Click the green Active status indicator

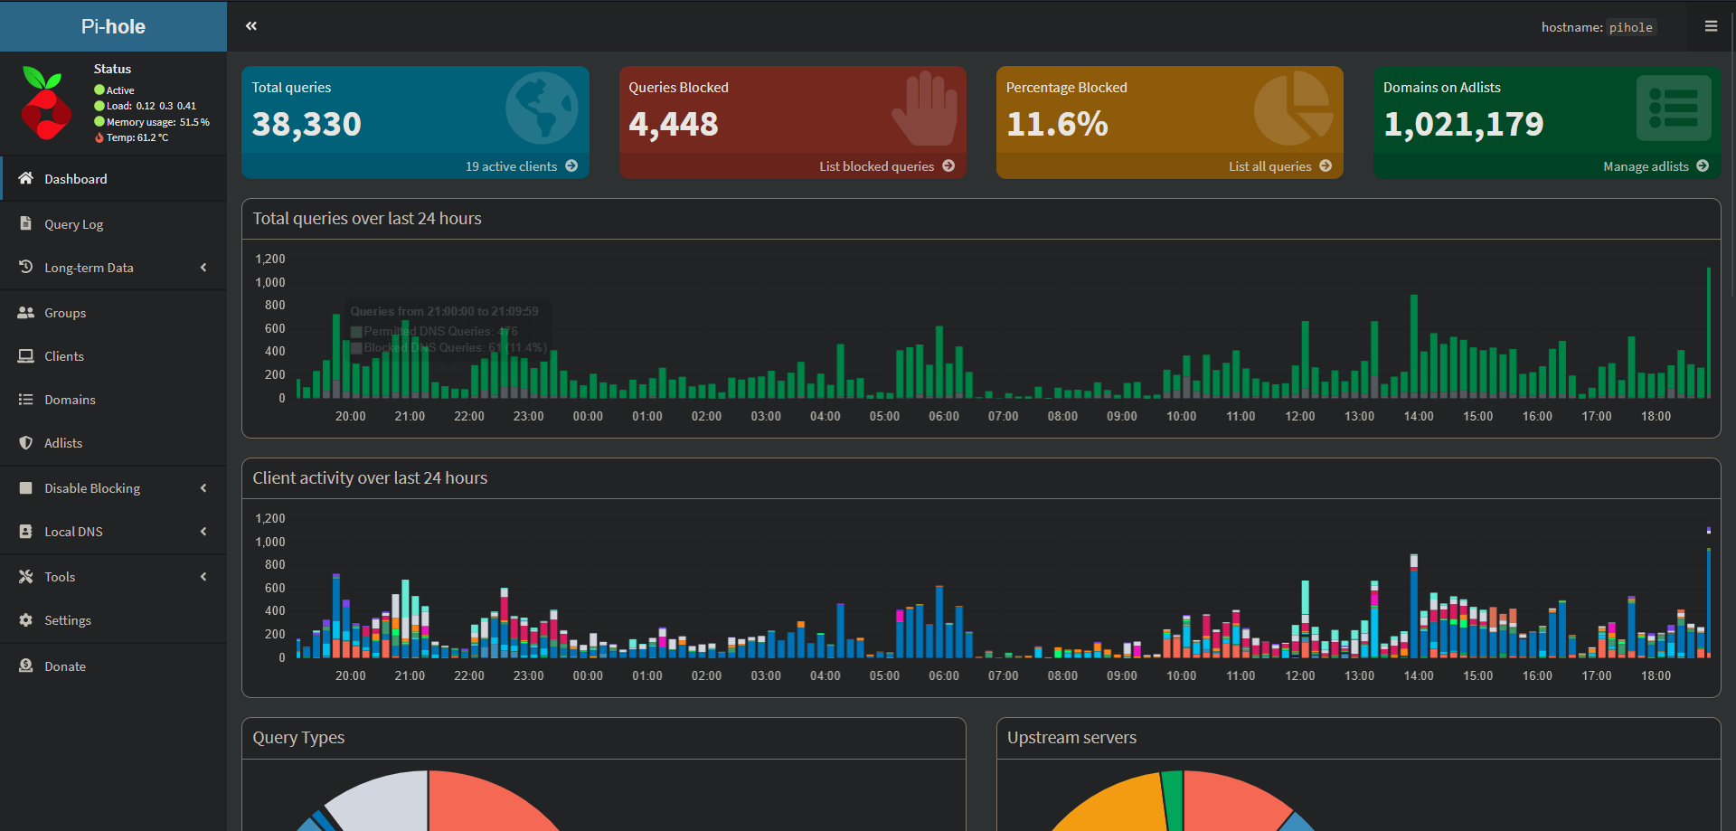click(x=99, y=90)
